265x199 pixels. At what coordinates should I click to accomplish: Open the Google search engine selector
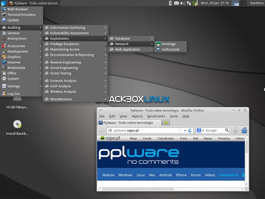pyautogui.click(x=200, y=130)
